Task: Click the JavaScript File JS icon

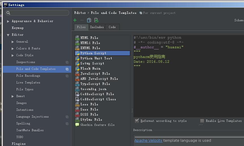Action: [77, 74]
